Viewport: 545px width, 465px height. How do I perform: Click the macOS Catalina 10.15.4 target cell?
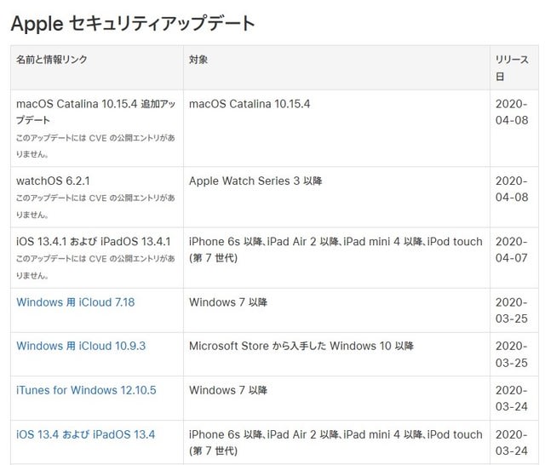pyautogui.click(x=250, y=104)
